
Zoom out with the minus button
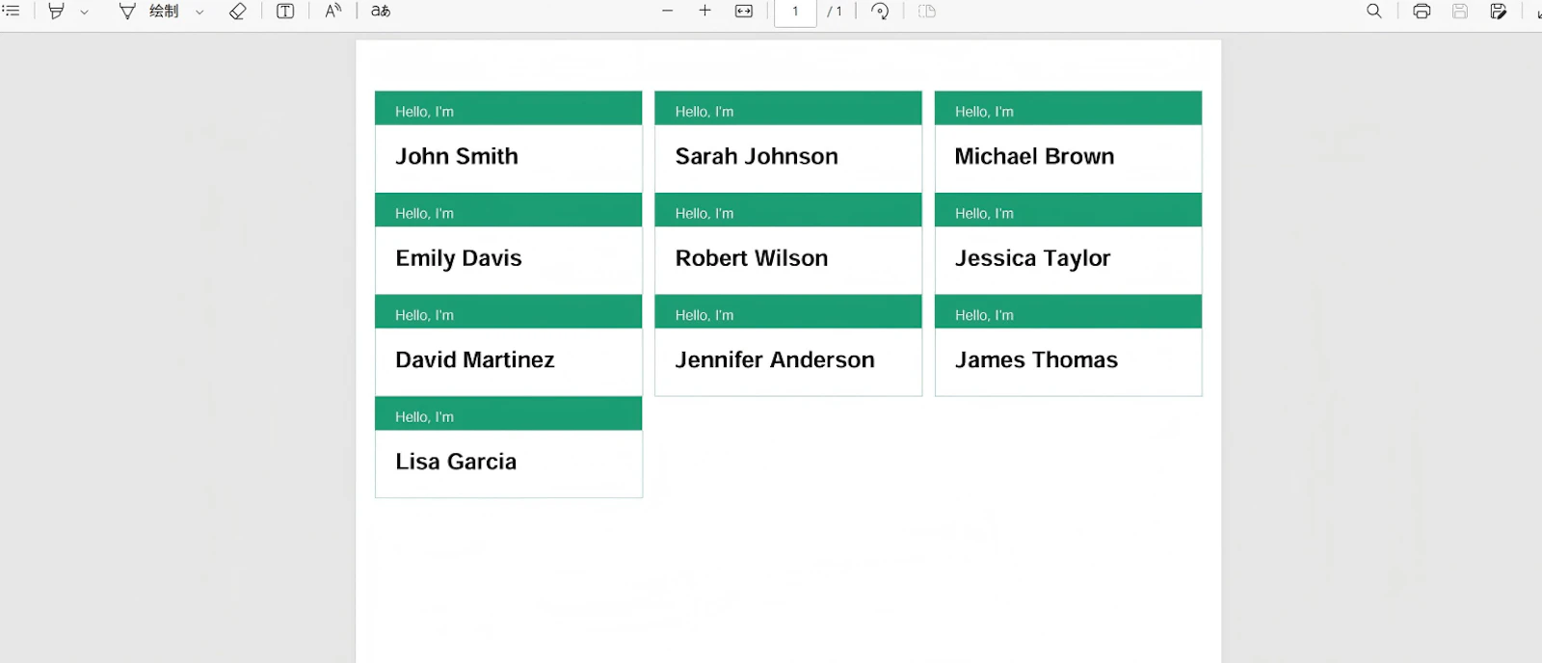click(x=667, y=12)
